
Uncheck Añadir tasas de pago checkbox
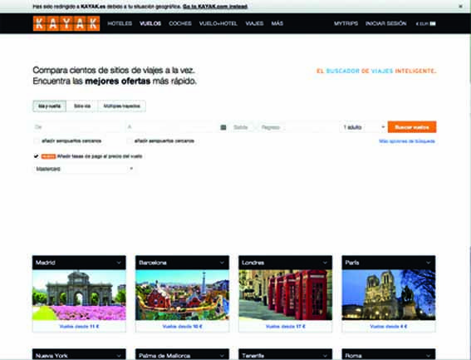tap(36, 156)
